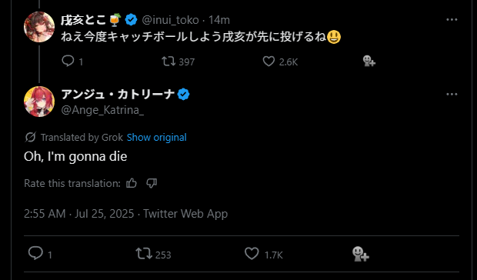The height and width of the screenshot is (280, 477).
Task: Like Ange Katrina's tweet with 1.7K likes
Action: (x=252, y=254)
